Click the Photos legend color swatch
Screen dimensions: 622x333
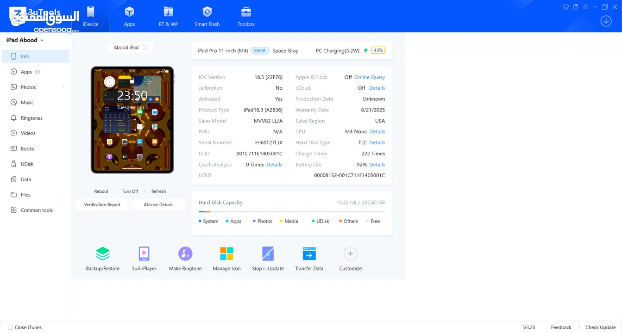[x=254, y=221]
